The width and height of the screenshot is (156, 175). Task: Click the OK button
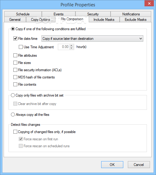[x=112, y=164]
